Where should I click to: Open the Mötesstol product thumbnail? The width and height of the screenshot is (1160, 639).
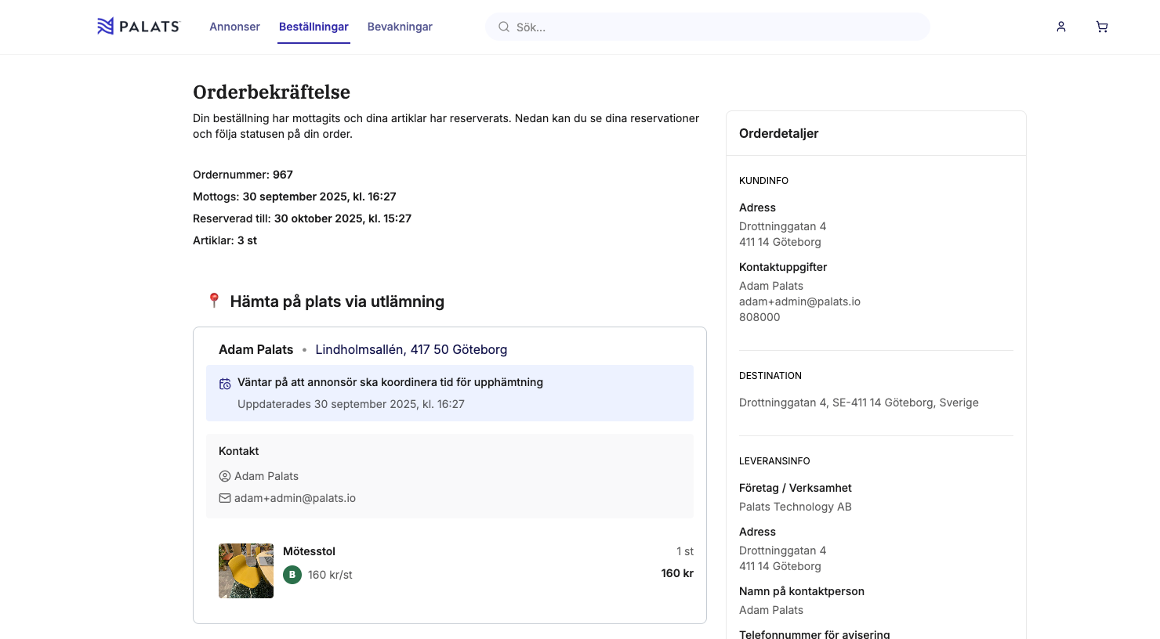(x=246, y=571)
